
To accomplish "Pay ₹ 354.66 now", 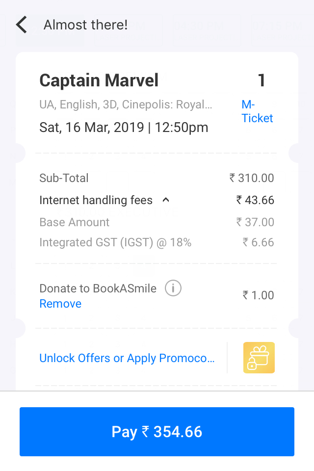I will pos(157,432).
